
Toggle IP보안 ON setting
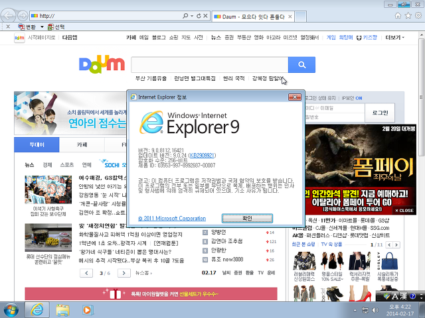(352, 98)
